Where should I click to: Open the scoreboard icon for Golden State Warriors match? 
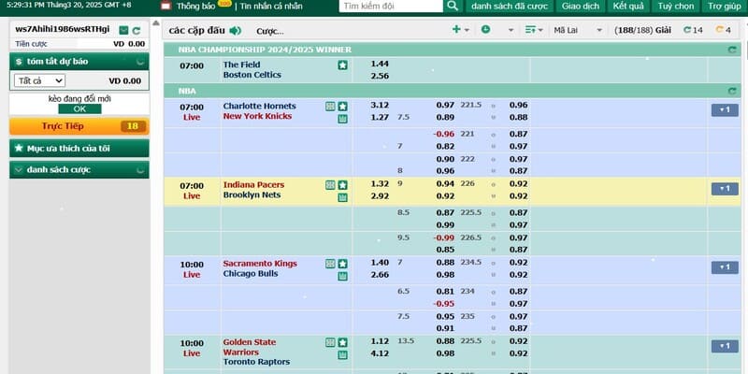pyautogui.click(x=330, y=342)
